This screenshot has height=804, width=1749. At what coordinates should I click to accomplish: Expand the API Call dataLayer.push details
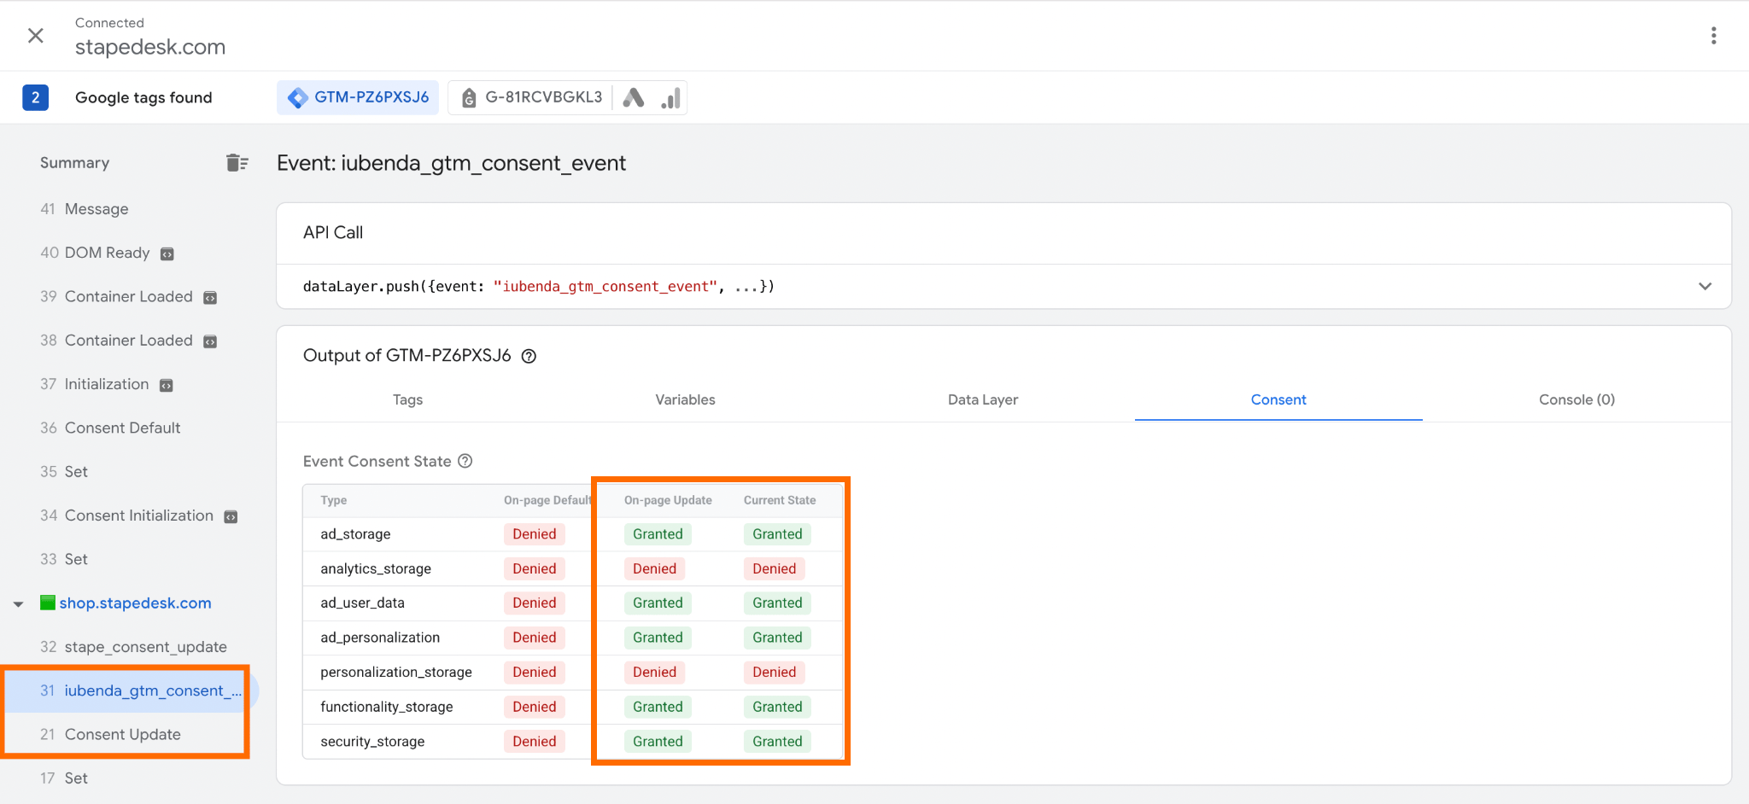coord(1705,286)
